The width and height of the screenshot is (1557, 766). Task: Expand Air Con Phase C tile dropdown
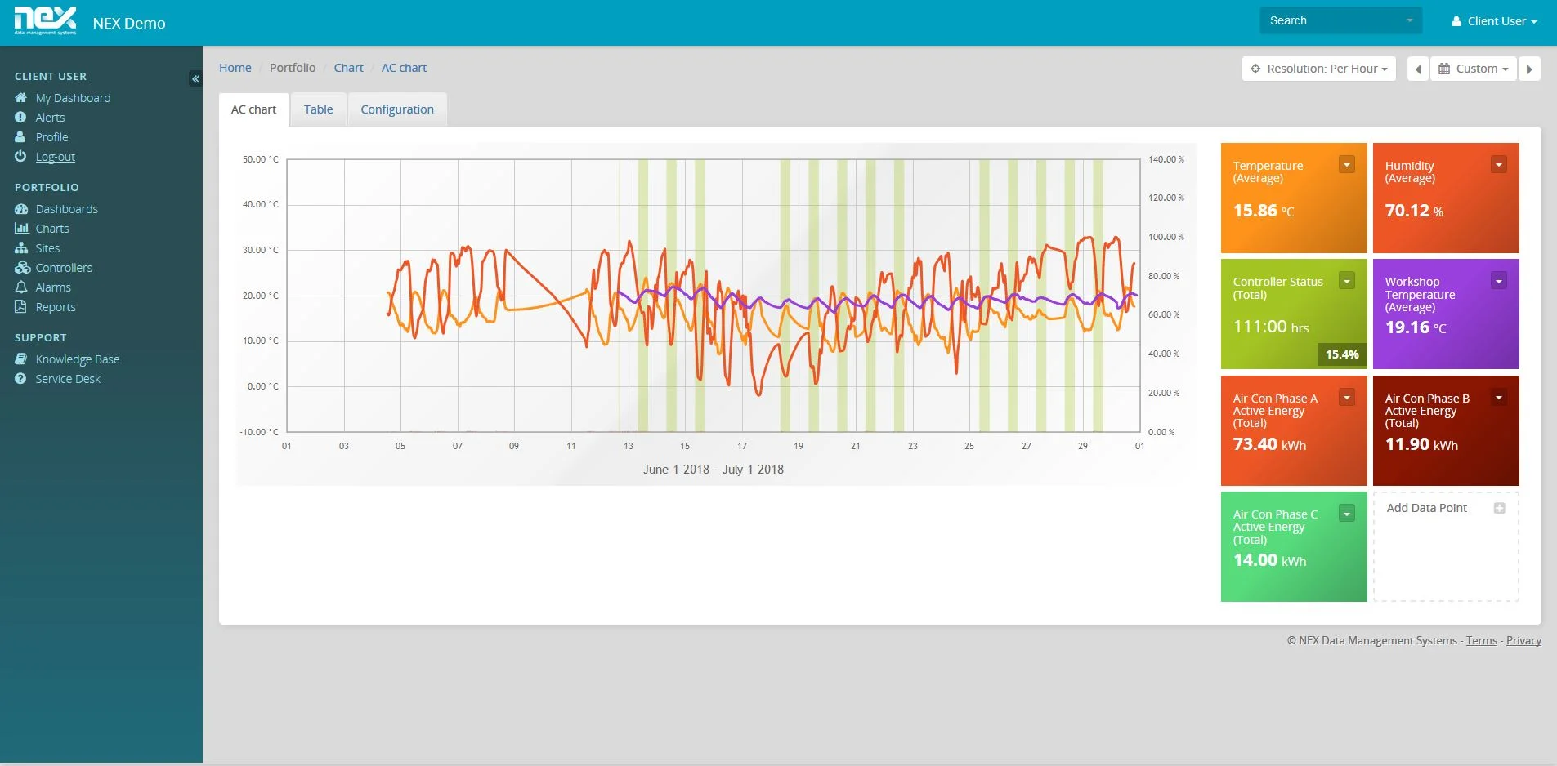pos(1347,513)
